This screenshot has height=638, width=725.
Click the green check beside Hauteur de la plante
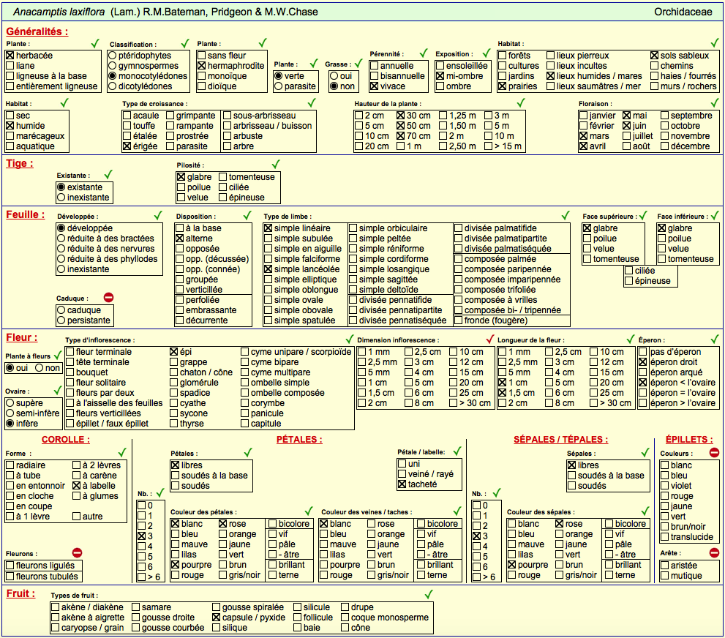point(521,102)
